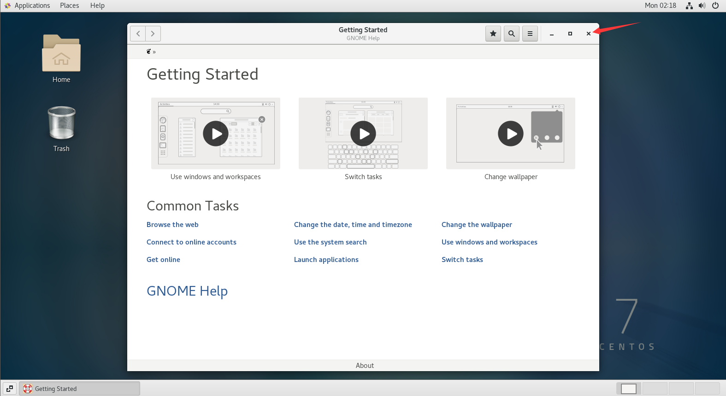This screenshot has width=726, height=396.
Task: Switch to the fourth workspace in the pager
Action: click(708, 389)
